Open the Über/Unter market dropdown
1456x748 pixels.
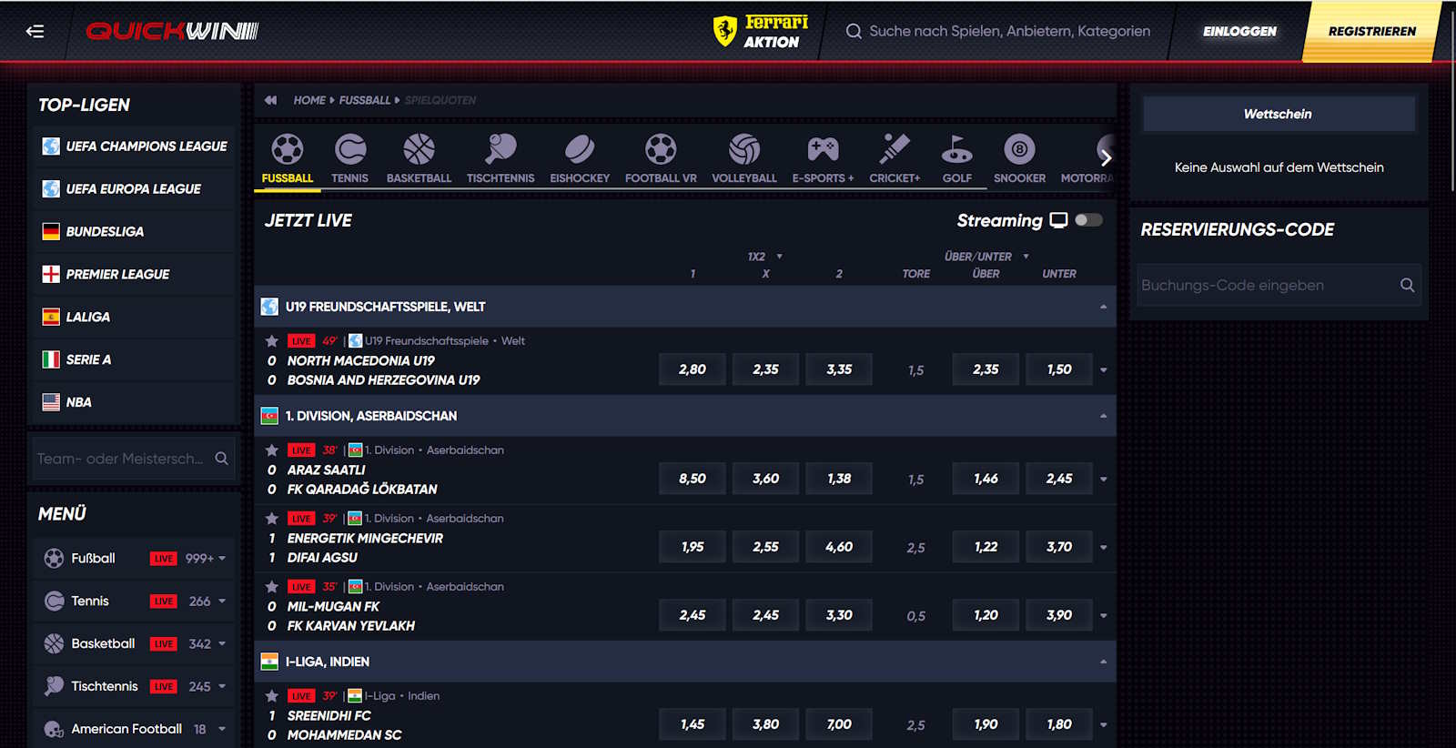[x=1026, y=257]
